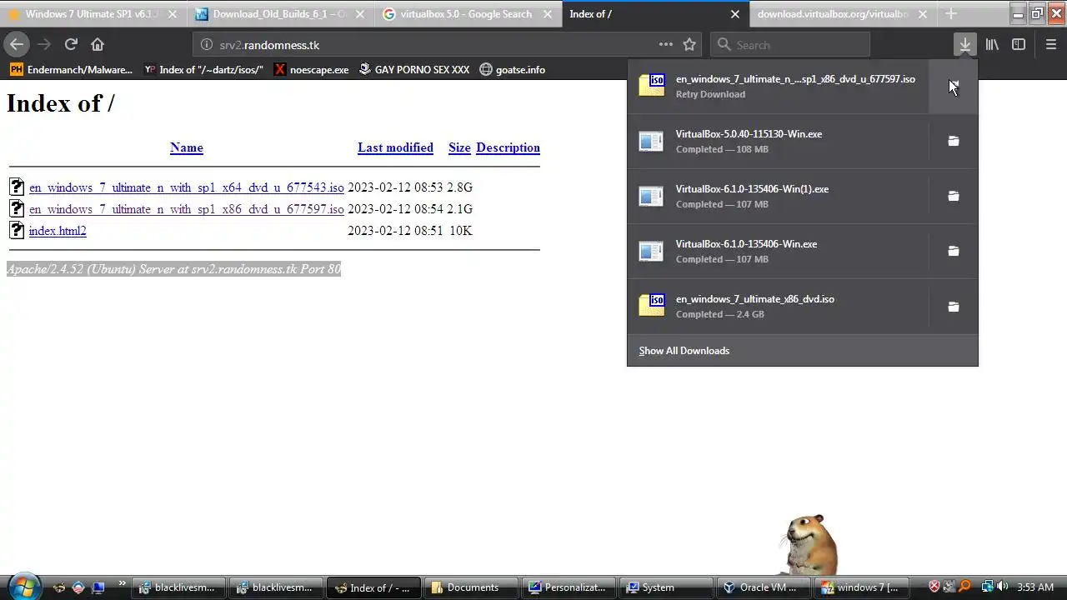Open downloaded en_windows_7_ultimate_x86_dvd.iso entry
The width and height of the screenshot is (1067, 600).
tap(778, 306)
